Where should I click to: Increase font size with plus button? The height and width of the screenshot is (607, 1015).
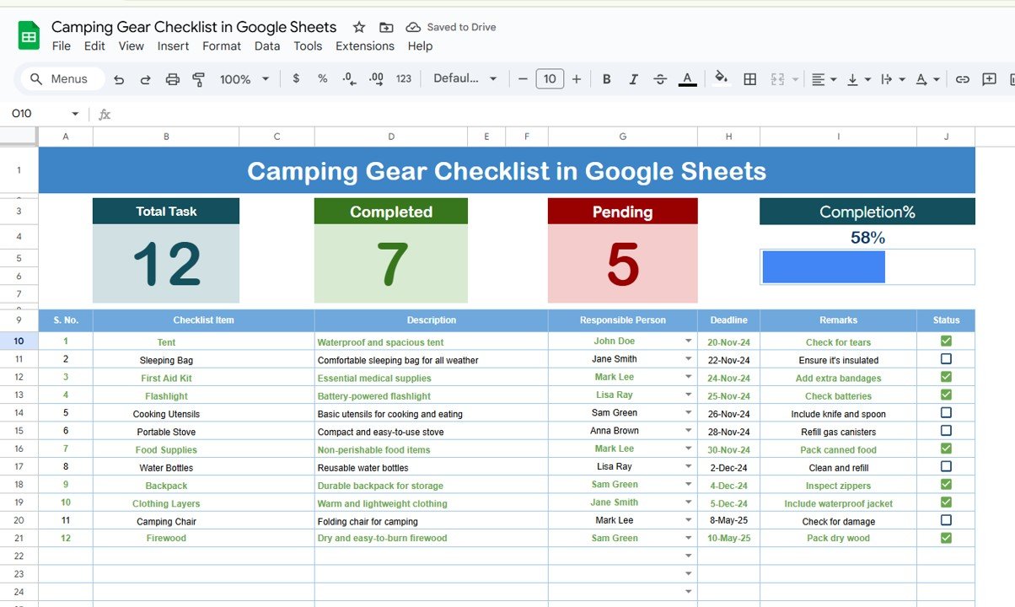coord(577,79)
